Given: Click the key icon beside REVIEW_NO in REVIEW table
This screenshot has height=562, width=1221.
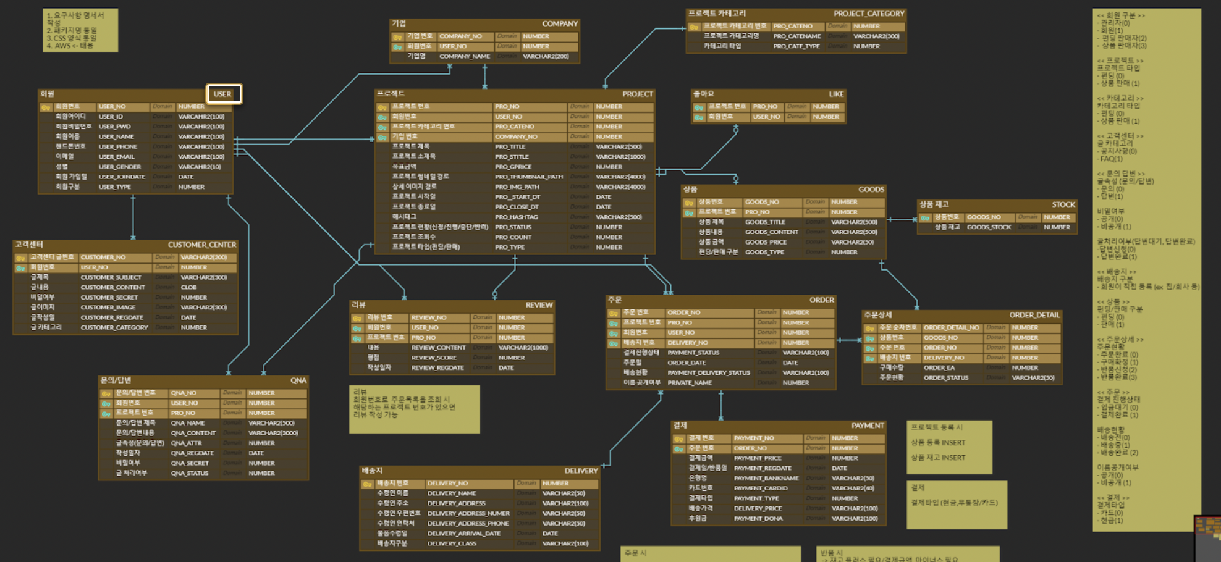Looking at the screenshot, I should (357, 318).
